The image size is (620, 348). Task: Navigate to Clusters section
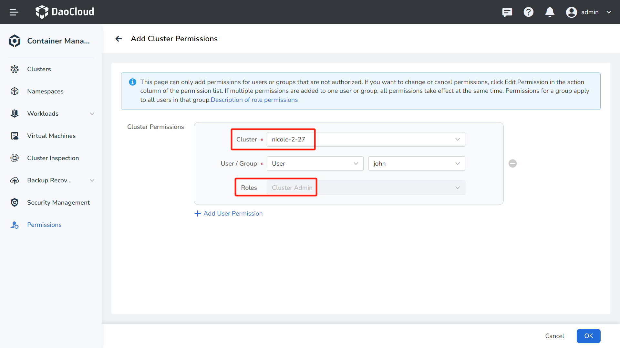tap(39, 69)
